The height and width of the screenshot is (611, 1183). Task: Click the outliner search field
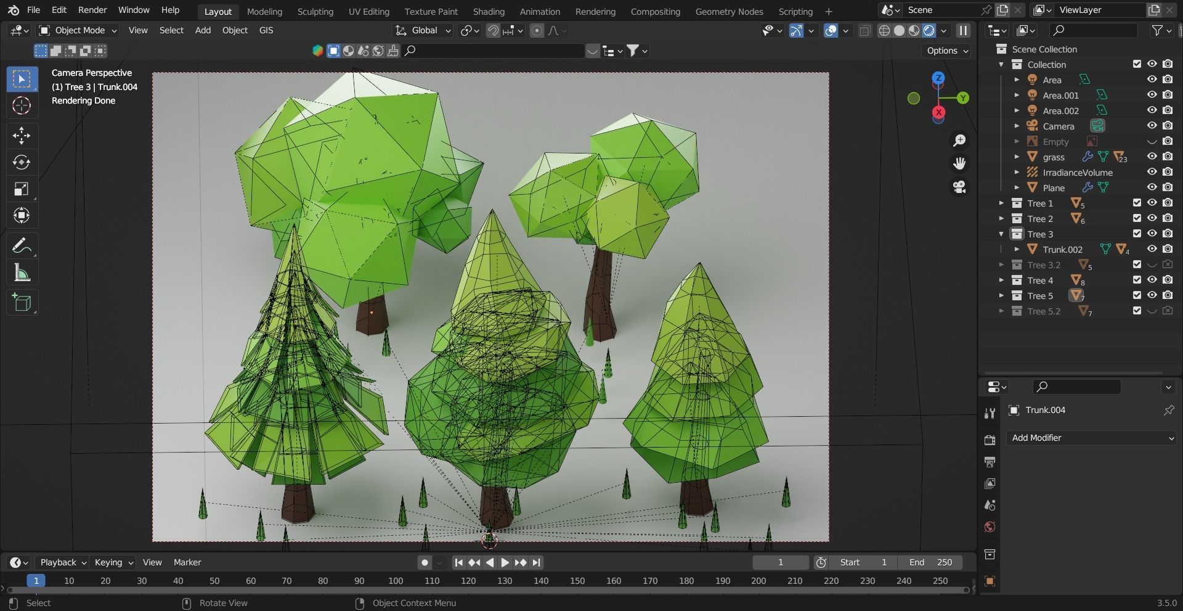click(x=1094, y=30)
